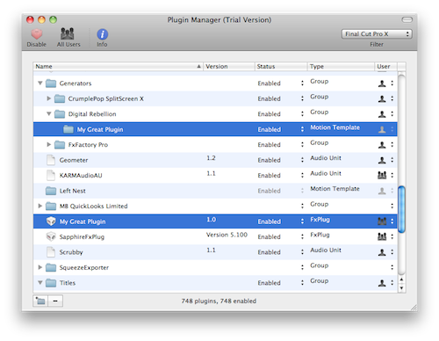Select the SapphireFxPlug row name
Screen dimensions: 439x341
pyautogui.click(x=82, y=236)
